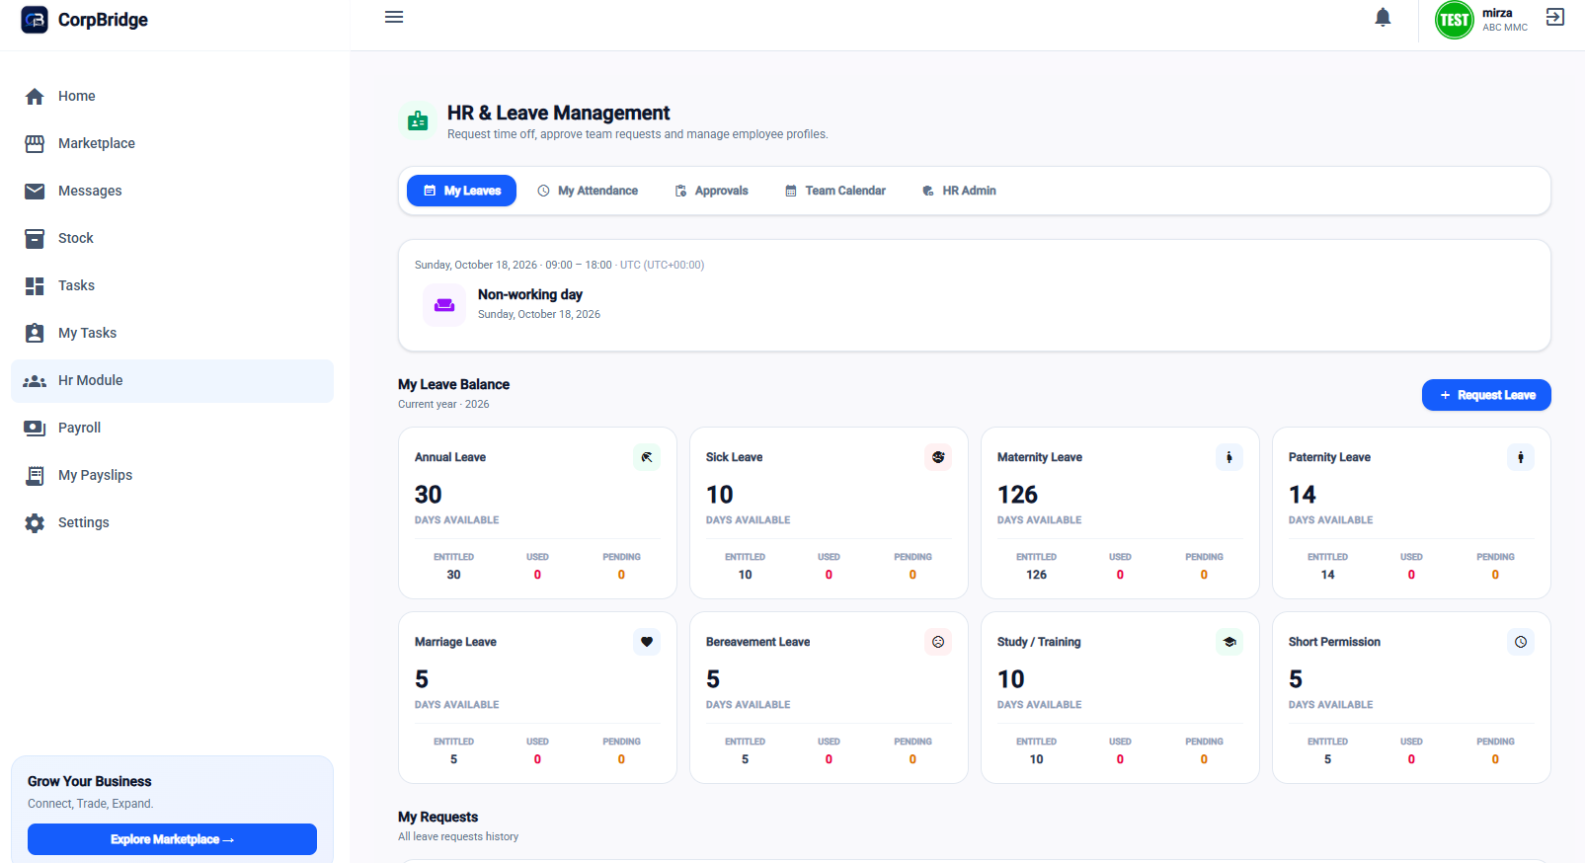This screenshot has width=1585, height=863.
Task: Click the 'My Requests' heading
Action: pyautogui.click(x=437, y=817)
